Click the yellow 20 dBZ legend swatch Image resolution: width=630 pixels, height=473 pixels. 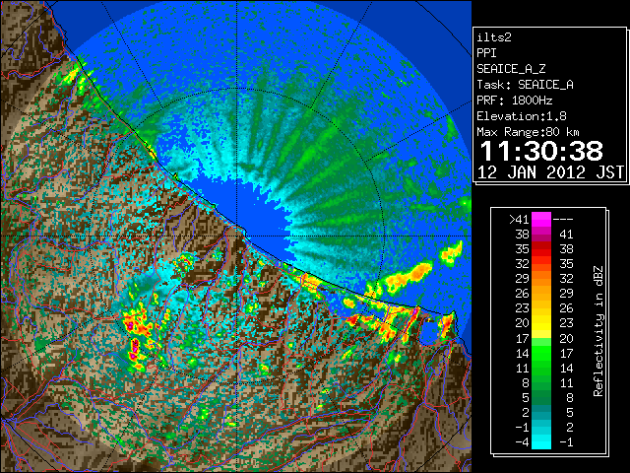coord(541,323)
